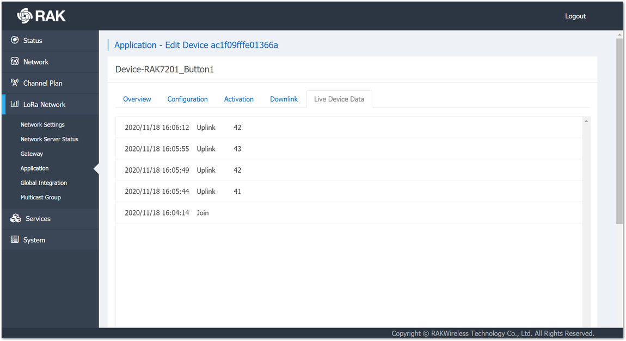Click payload value 43
Image resolution: width=626 pixels, height=341 pixels.
coord(237,149)
